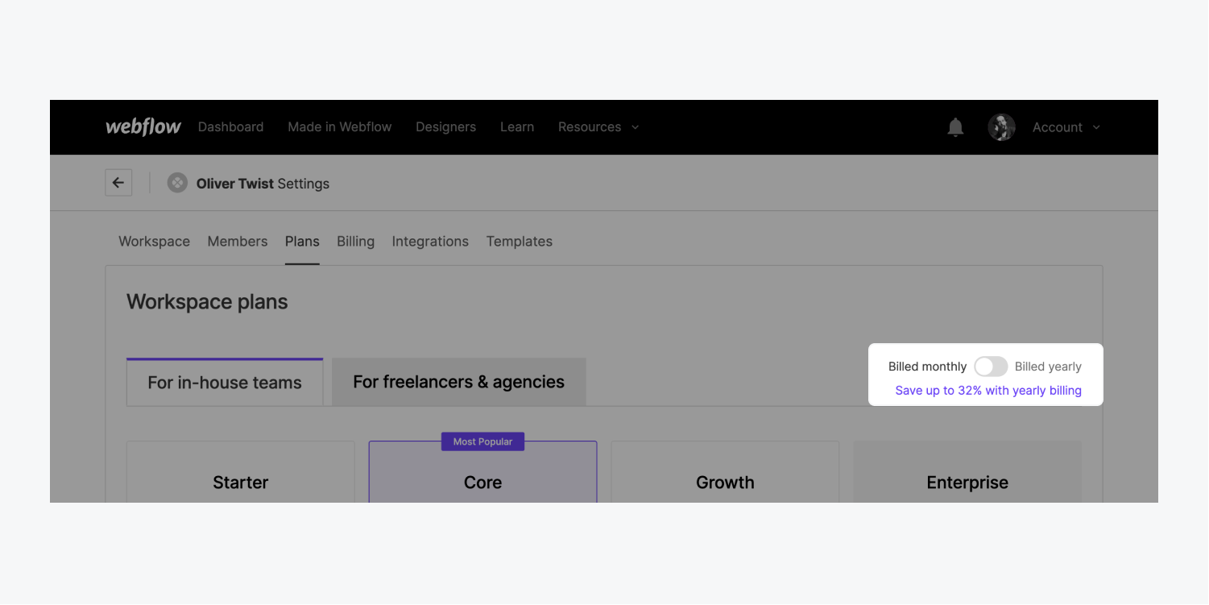1209x605 pixels.
Task: Open the Templates tab
Action: click(x=520, y=241)
